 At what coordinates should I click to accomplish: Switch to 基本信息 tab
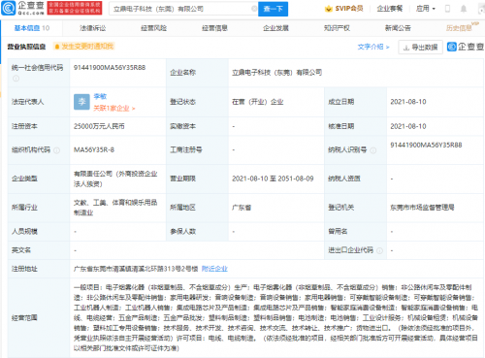(32, 28)
